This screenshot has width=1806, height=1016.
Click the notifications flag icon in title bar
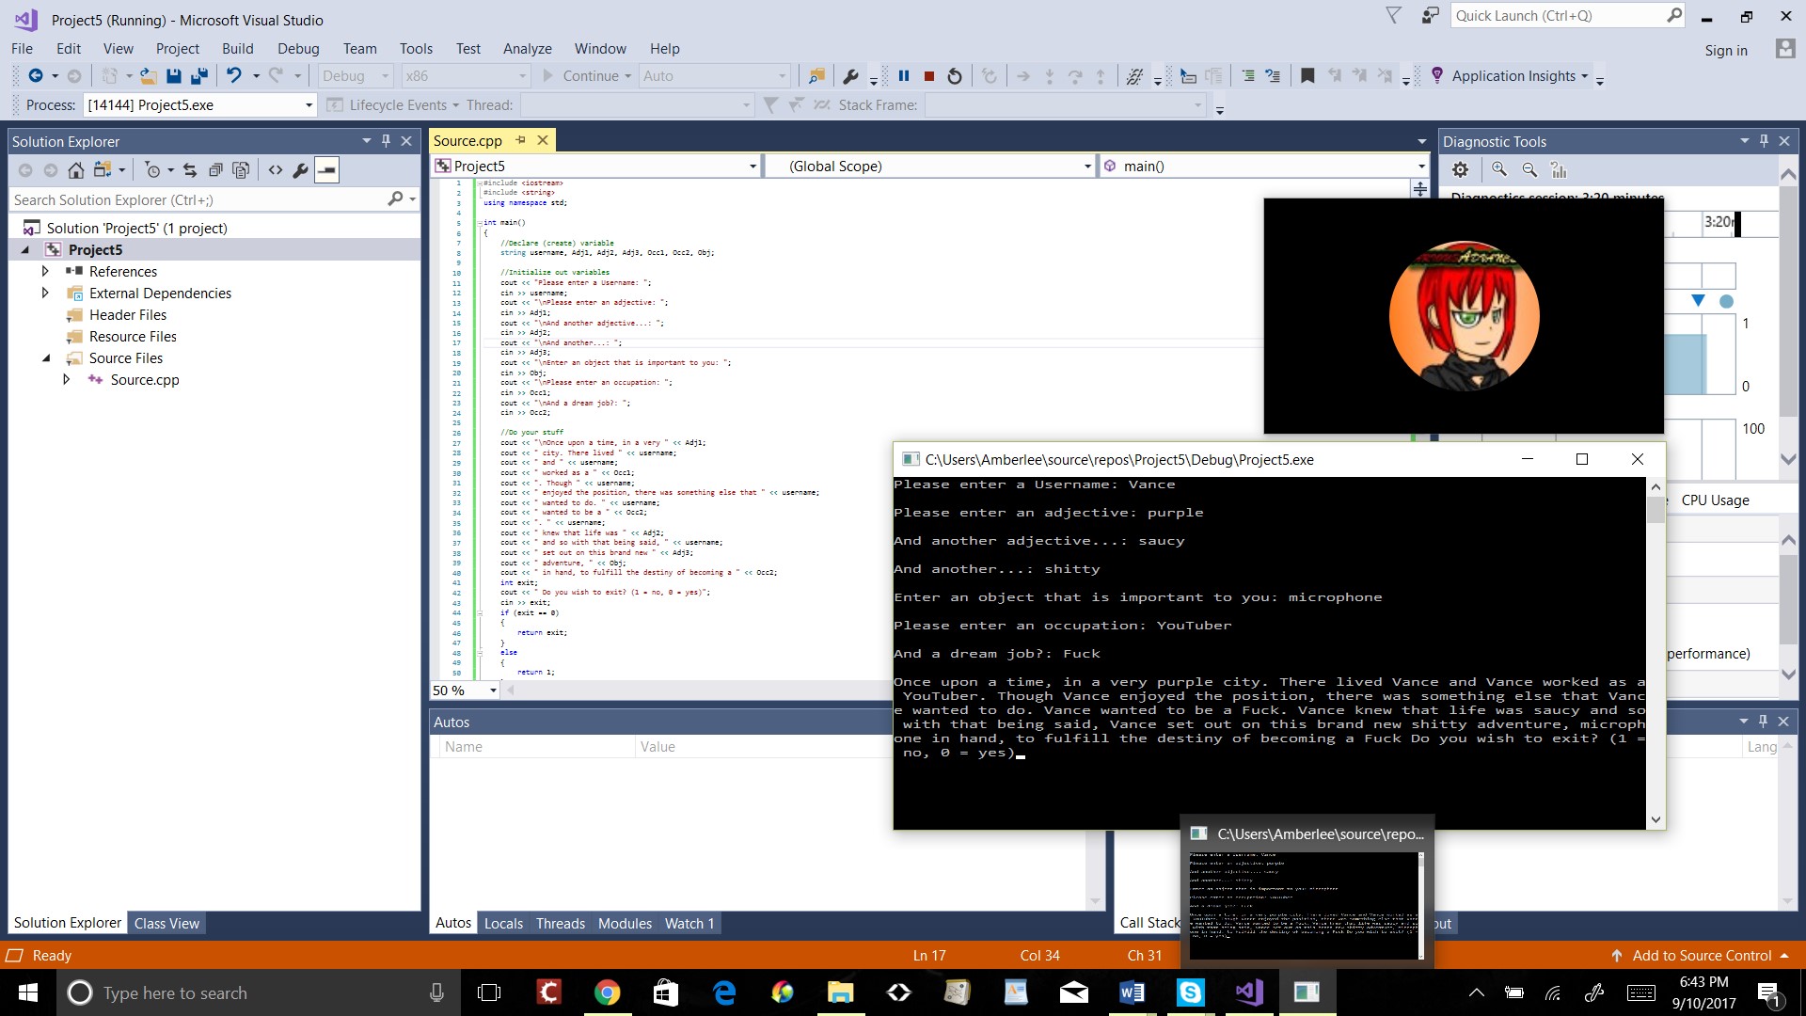click(x=1394, y=15)
